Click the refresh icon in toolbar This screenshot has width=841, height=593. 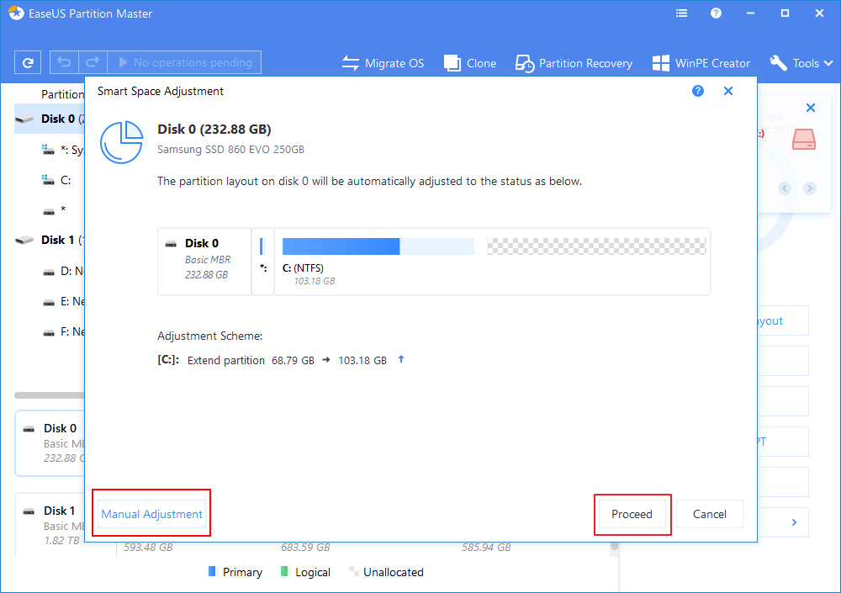[28, 62]
